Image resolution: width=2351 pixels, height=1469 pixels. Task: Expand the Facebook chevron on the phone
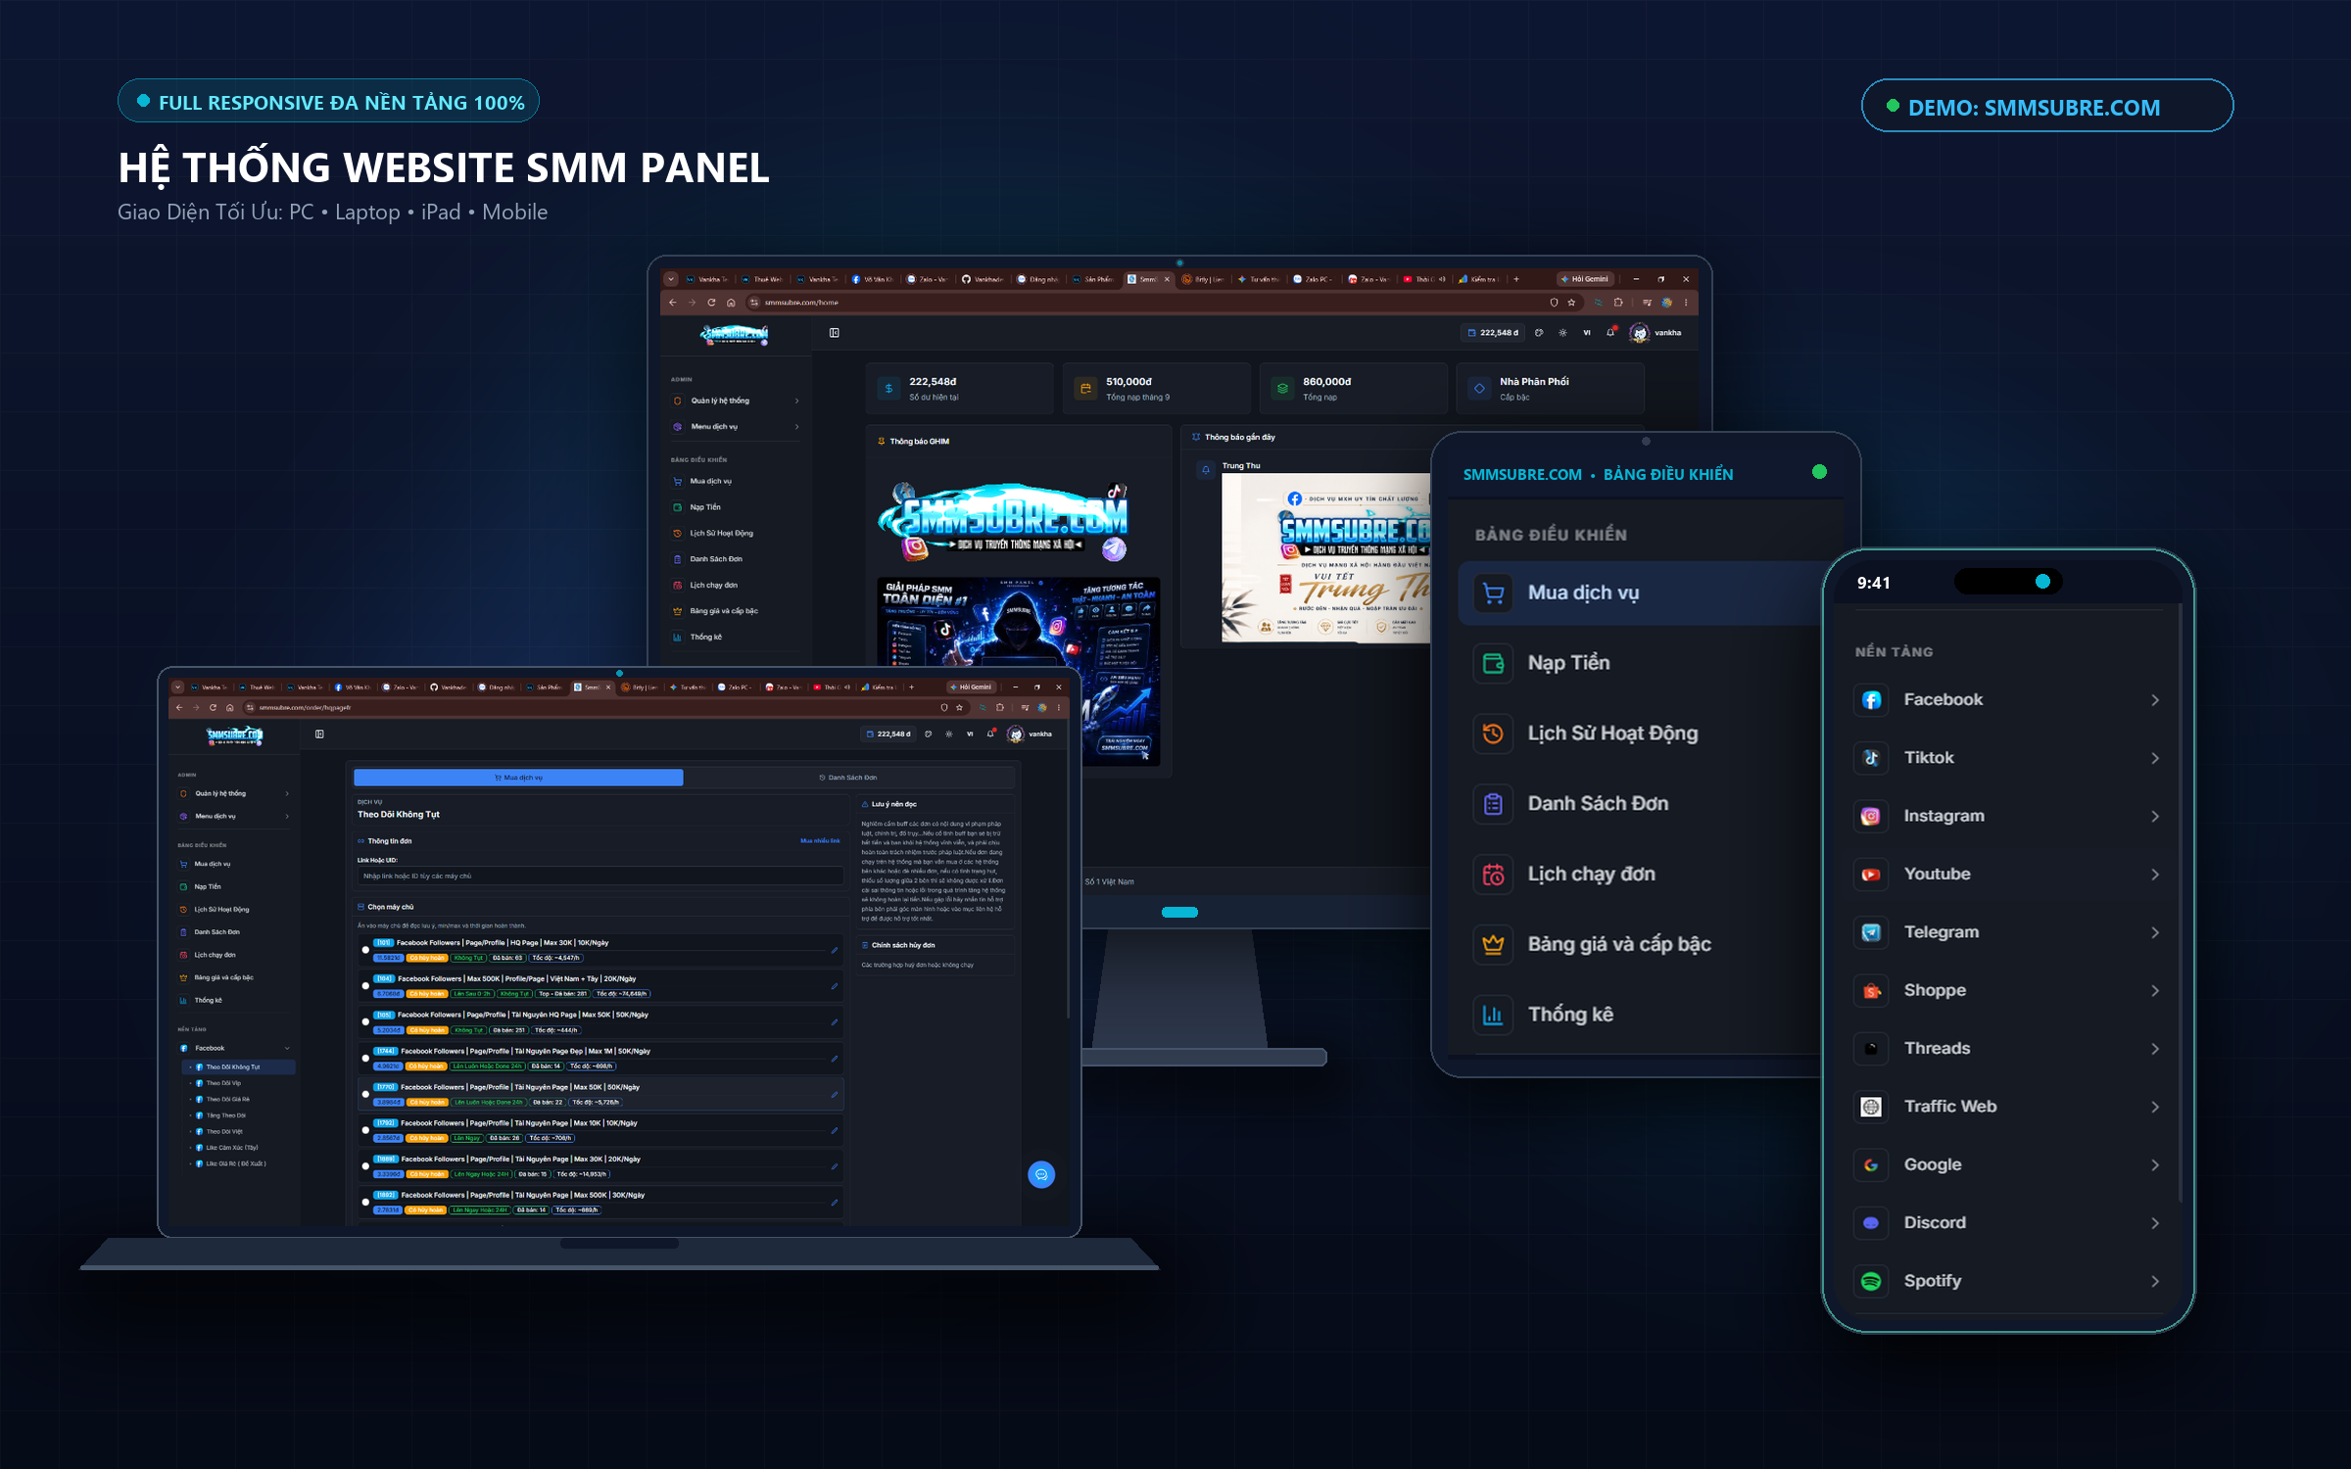point(2155,700)
